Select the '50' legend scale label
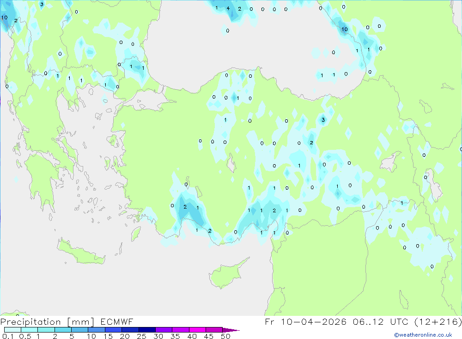The width and height of the screenshot is (462, 339). 225,336
